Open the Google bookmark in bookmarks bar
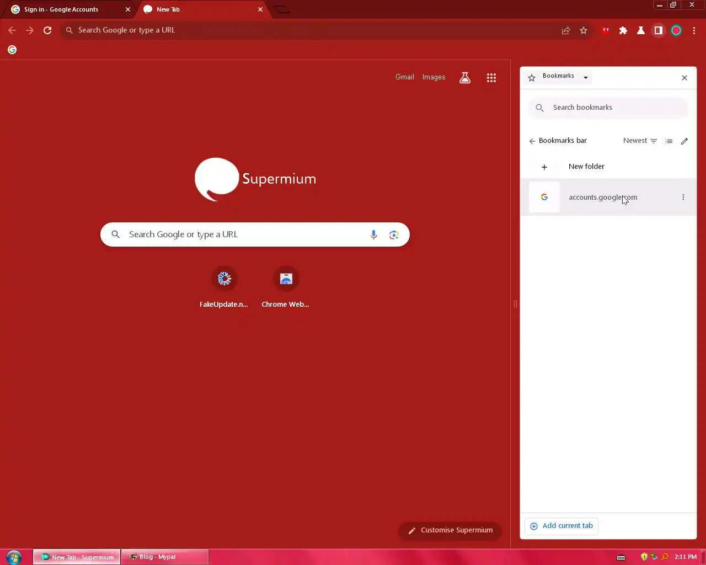706x565 pixels. point(12,50)
